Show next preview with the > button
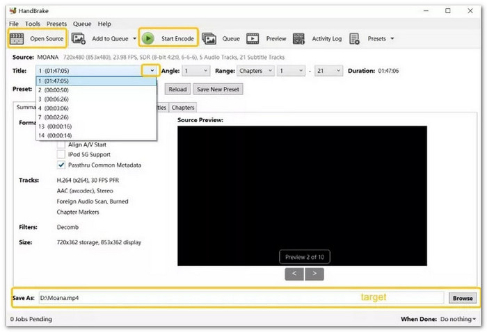The height and width of the screenshot is (332, 487). (x=314, y=274)
